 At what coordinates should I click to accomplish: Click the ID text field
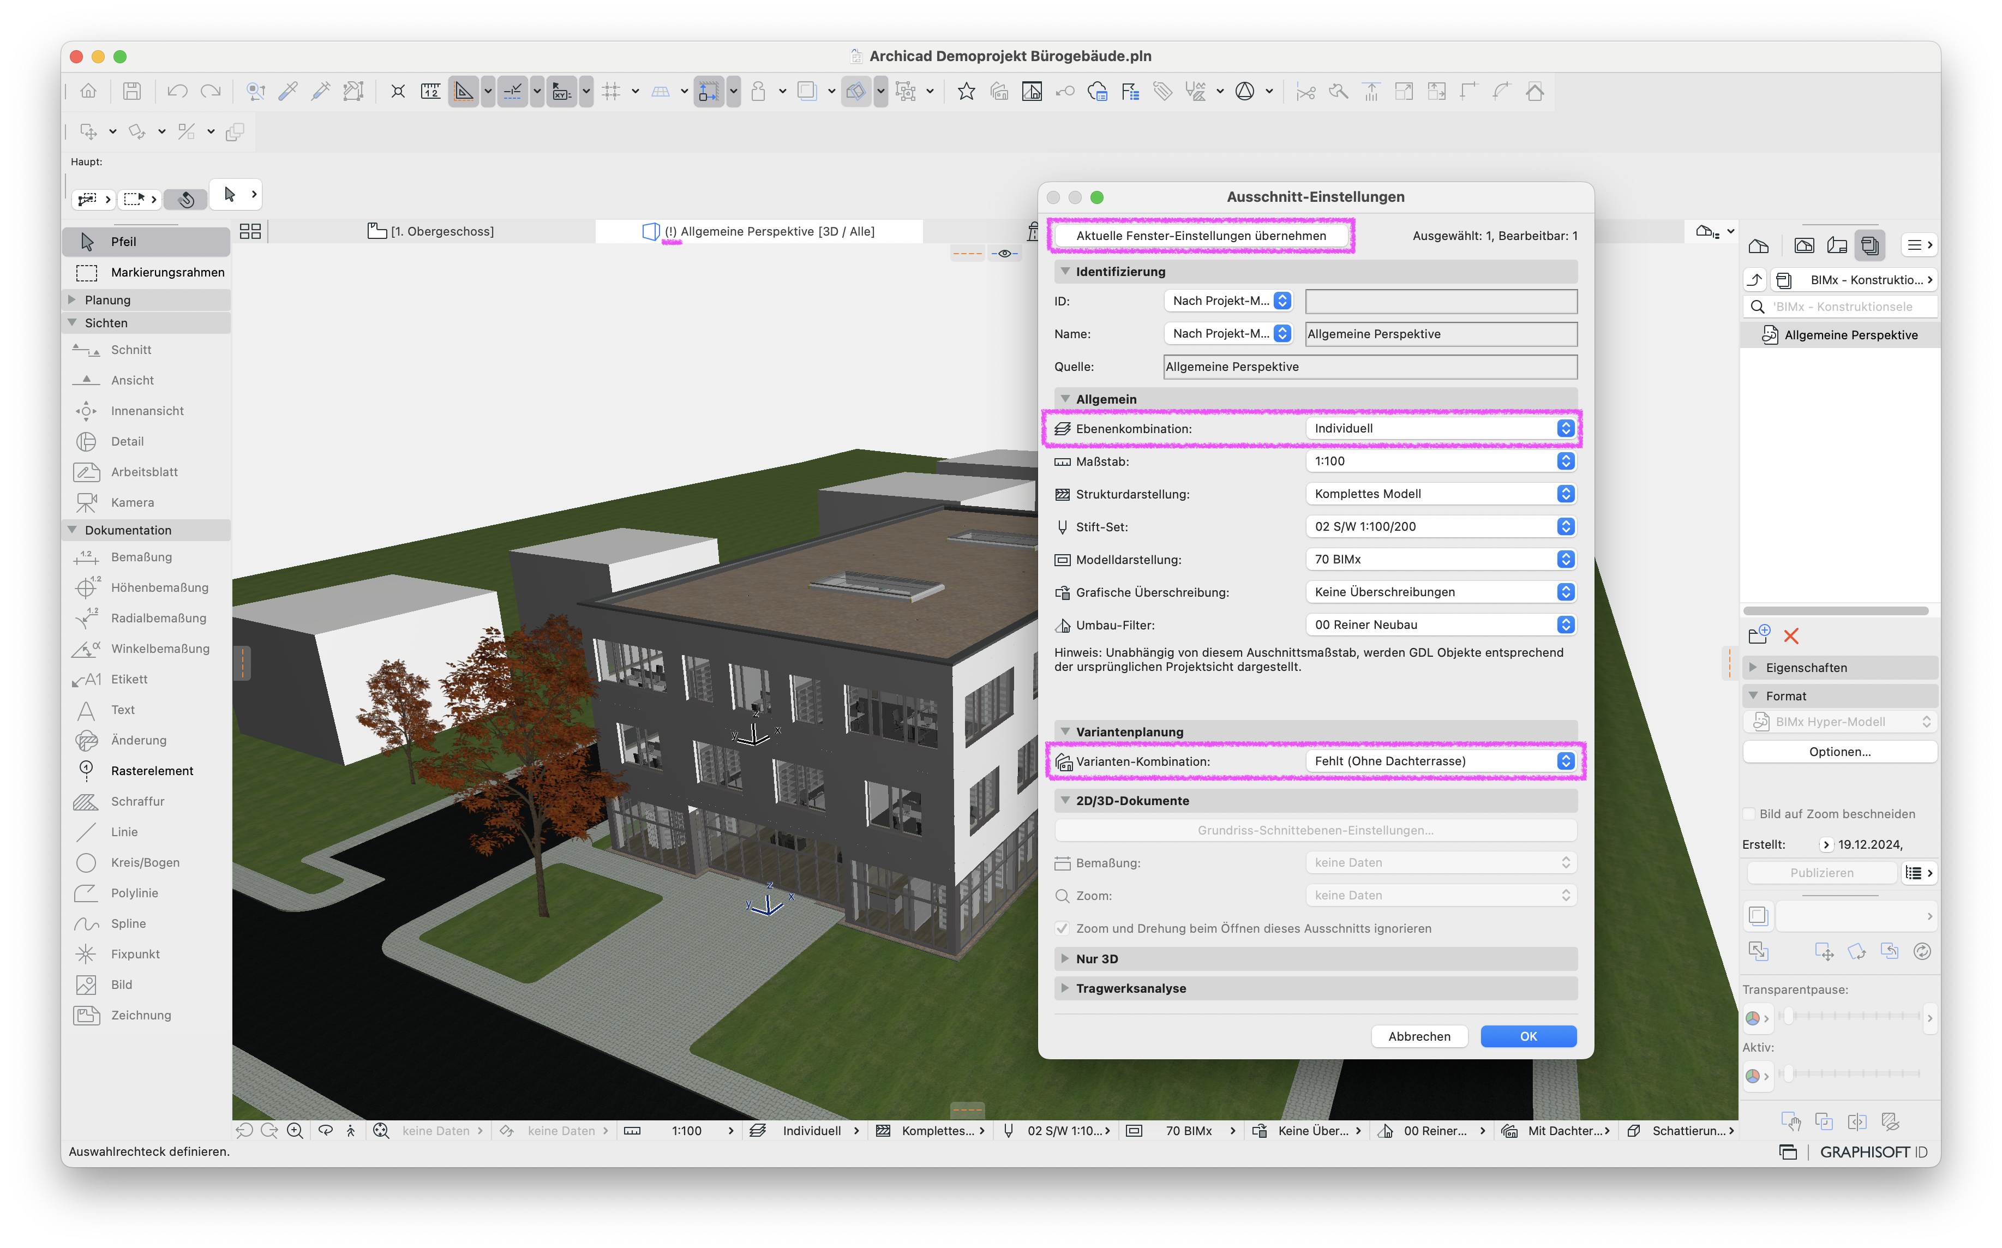(x=1441, y=301)
